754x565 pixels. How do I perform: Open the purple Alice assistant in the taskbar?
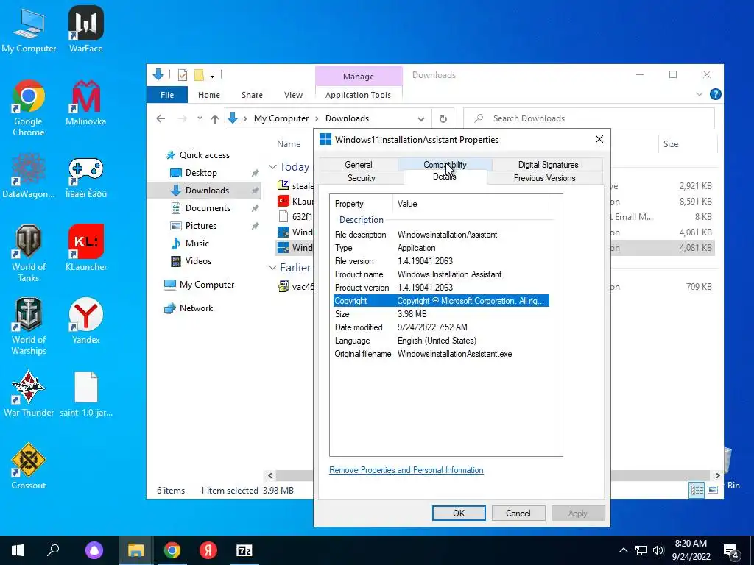tap(94, 550)
